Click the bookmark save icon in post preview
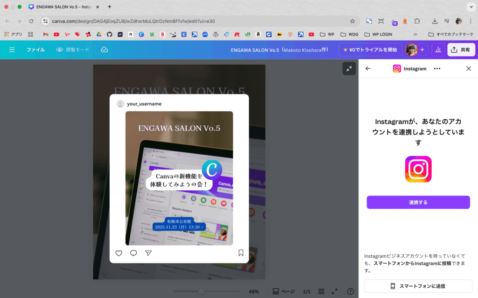This screenshot has width=478, height=298. [241, 253]
